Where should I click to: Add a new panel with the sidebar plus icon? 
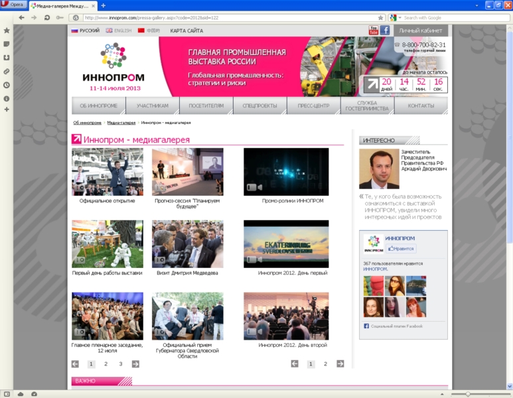(x=7, y=109)
